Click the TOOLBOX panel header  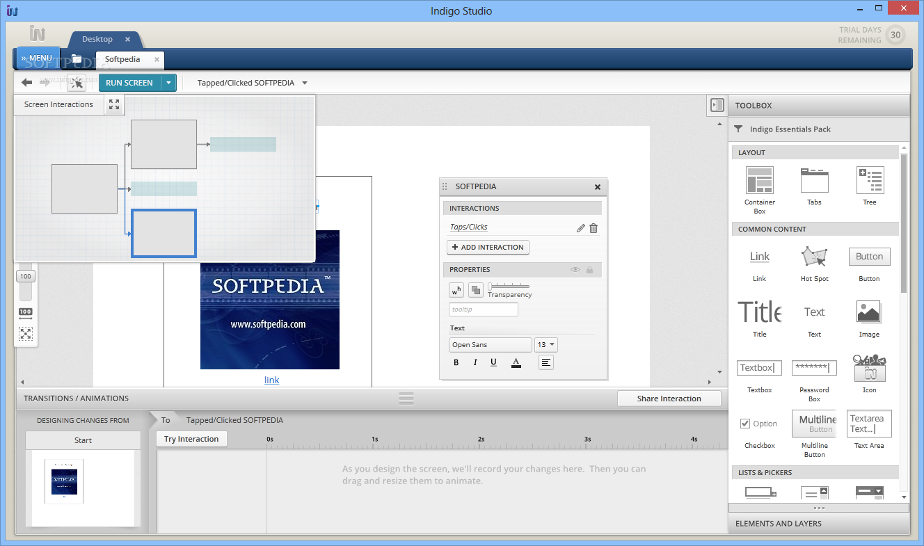point(819,106)
